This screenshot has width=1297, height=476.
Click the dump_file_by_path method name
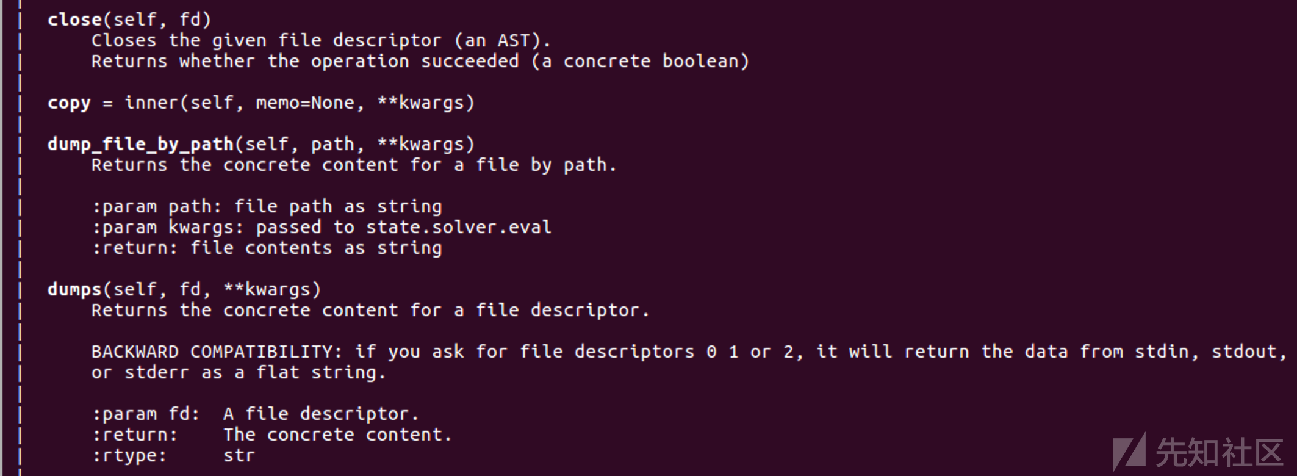[x=141, y=145]
